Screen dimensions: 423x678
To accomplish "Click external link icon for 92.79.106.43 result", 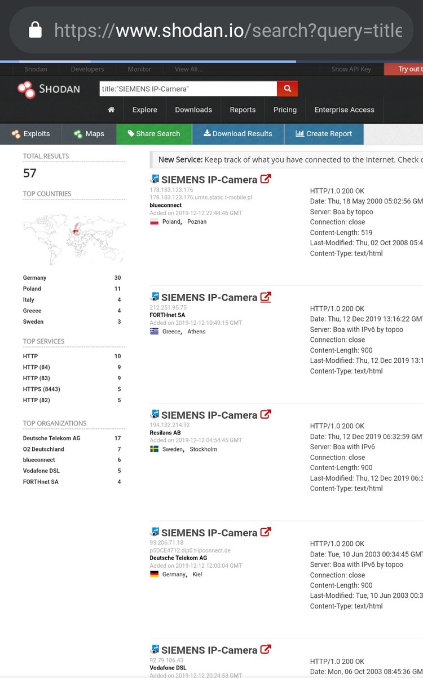I will click(x=266, y=649).
